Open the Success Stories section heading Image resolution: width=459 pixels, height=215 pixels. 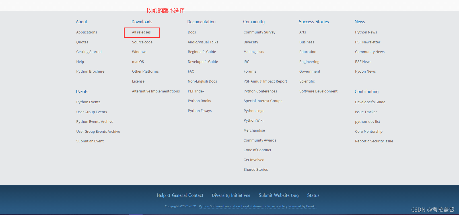(x=314, y=22)
